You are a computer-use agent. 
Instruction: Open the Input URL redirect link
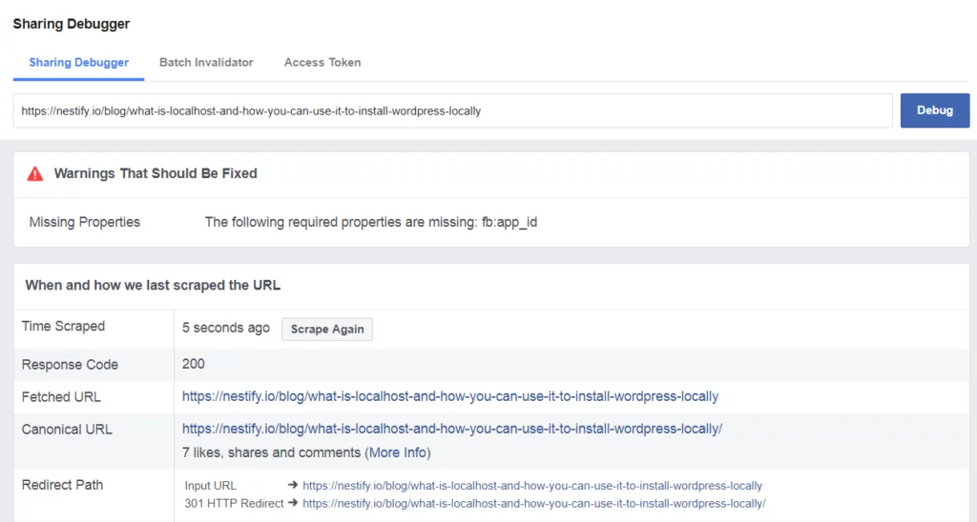(x=532, y=486)
